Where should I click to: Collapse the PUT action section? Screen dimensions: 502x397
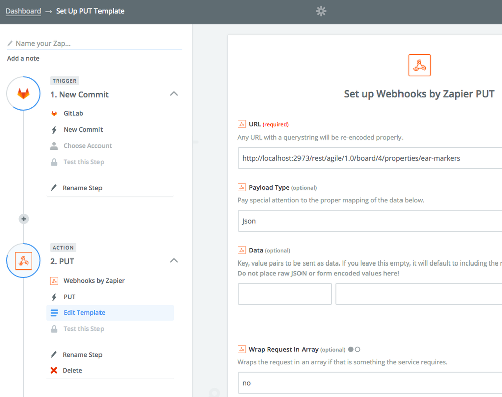coord(174,261)
